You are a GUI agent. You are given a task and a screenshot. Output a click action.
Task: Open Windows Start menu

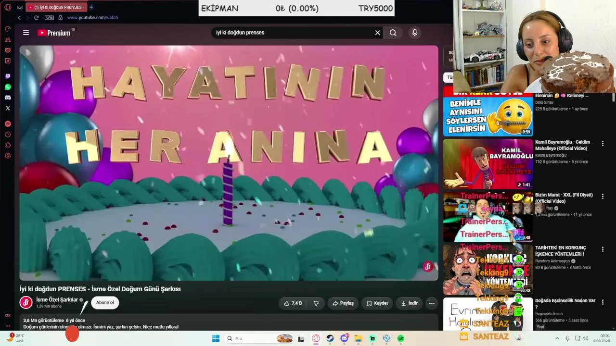pos(216,338)
